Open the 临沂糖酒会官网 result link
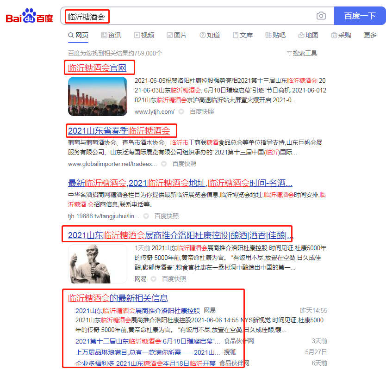386x369 pixels. tap(97, 68)
